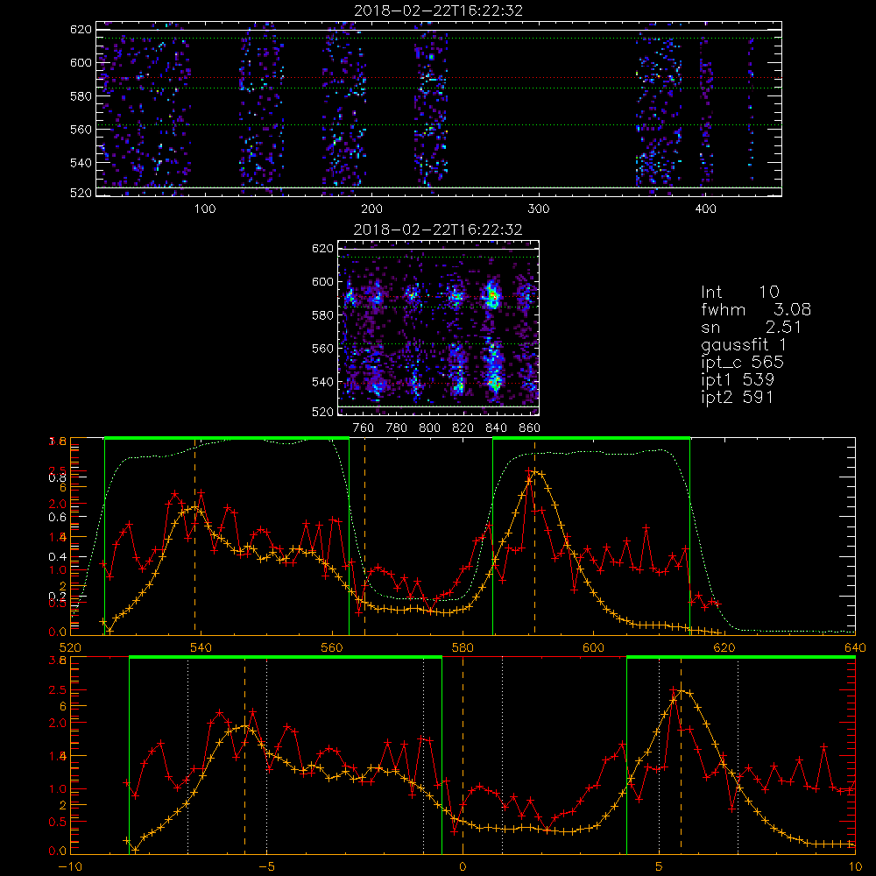Click x-axis label 840 on middle plot

(496, 428)
